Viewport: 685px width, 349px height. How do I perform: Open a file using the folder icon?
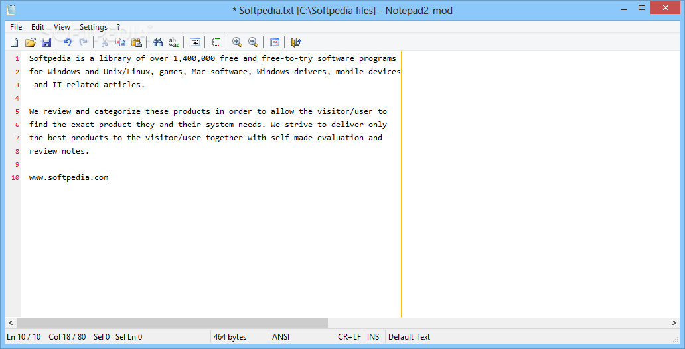click(x=30, y=42)
